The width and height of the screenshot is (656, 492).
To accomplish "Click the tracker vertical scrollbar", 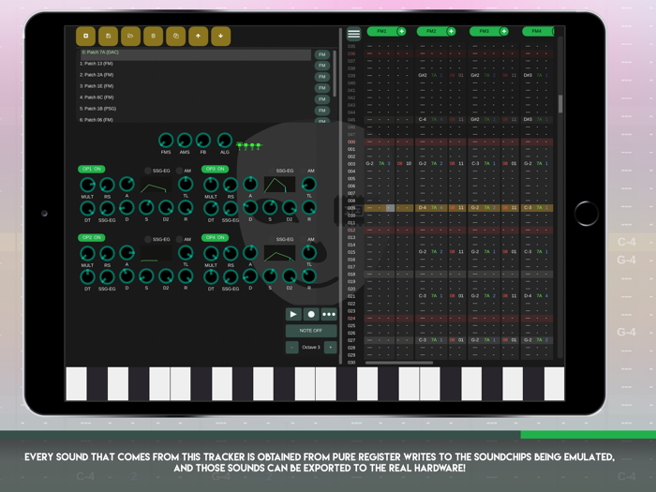I will pyautogui.click(x=560, y=104).
